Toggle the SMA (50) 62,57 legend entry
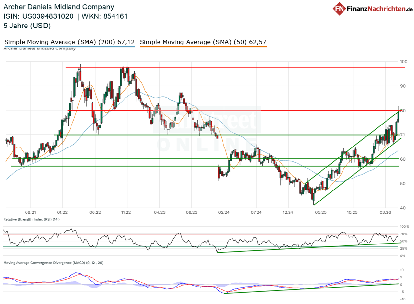 pyautogui.click(x=203, y=42)
